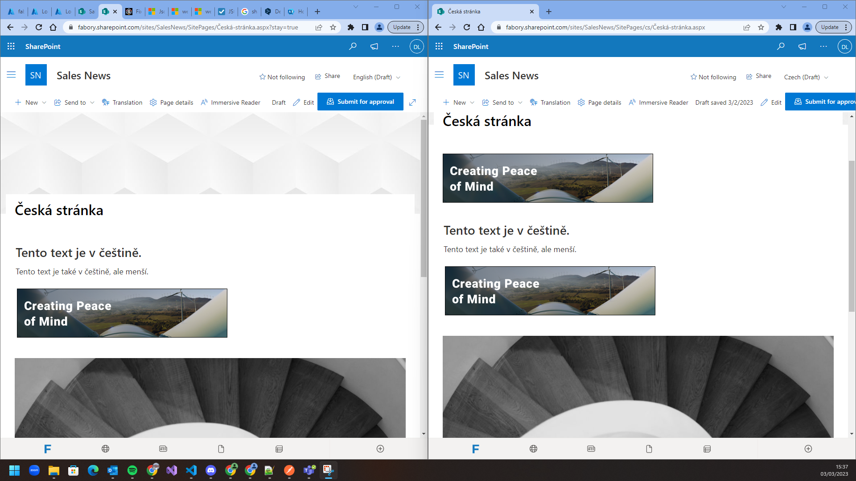The width and height of the screenshot is (856, 481).
Task: Click page document icon in right bottom bar
Action: [x=649, y=449]
